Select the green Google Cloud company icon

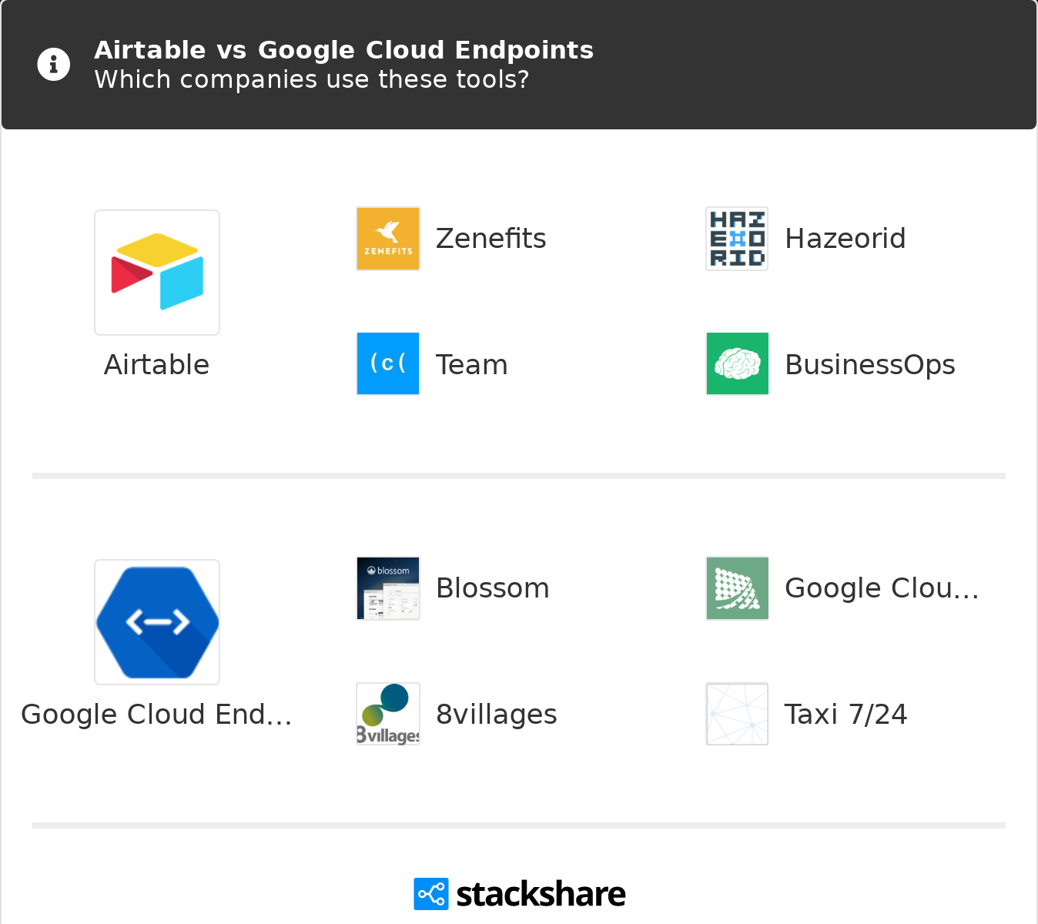pyautogui.click(x=737, y=588)
